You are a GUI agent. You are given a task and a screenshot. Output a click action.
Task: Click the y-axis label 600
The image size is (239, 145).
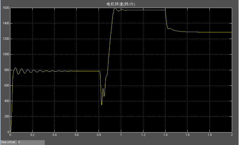(7, 85)
